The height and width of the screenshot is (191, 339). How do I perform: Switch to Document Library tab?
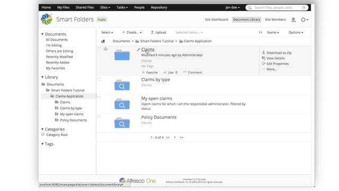tap(246, 20)
